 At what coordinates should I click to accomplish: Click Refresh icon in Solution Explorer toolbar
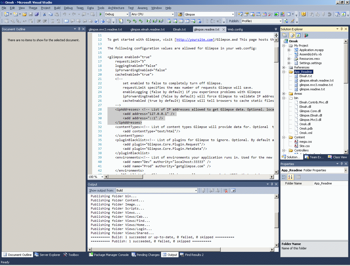click(x=298, y=35)
